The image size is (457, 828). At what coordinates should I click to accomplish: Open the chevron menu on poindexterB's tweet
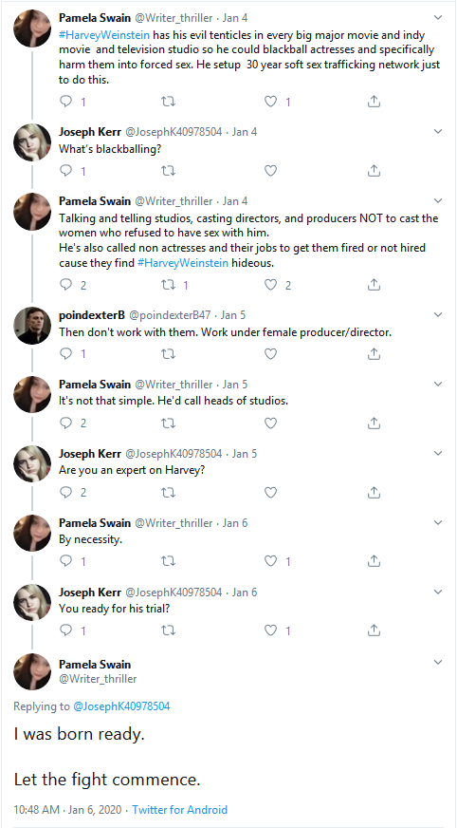tap(437, 314)
